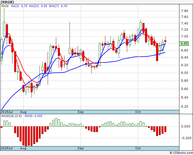Click Oct on the MACD panel timeline

(138, 148)
